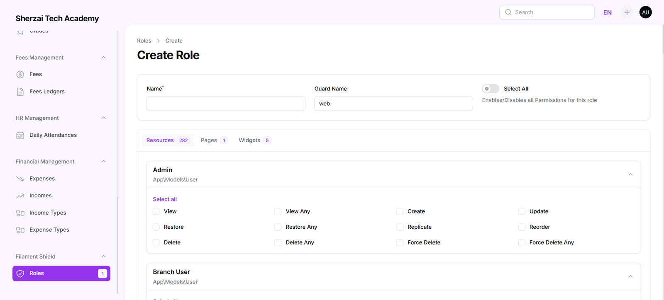
Task: Click the plus icon in top bar
Action: [x=627, y=12]
